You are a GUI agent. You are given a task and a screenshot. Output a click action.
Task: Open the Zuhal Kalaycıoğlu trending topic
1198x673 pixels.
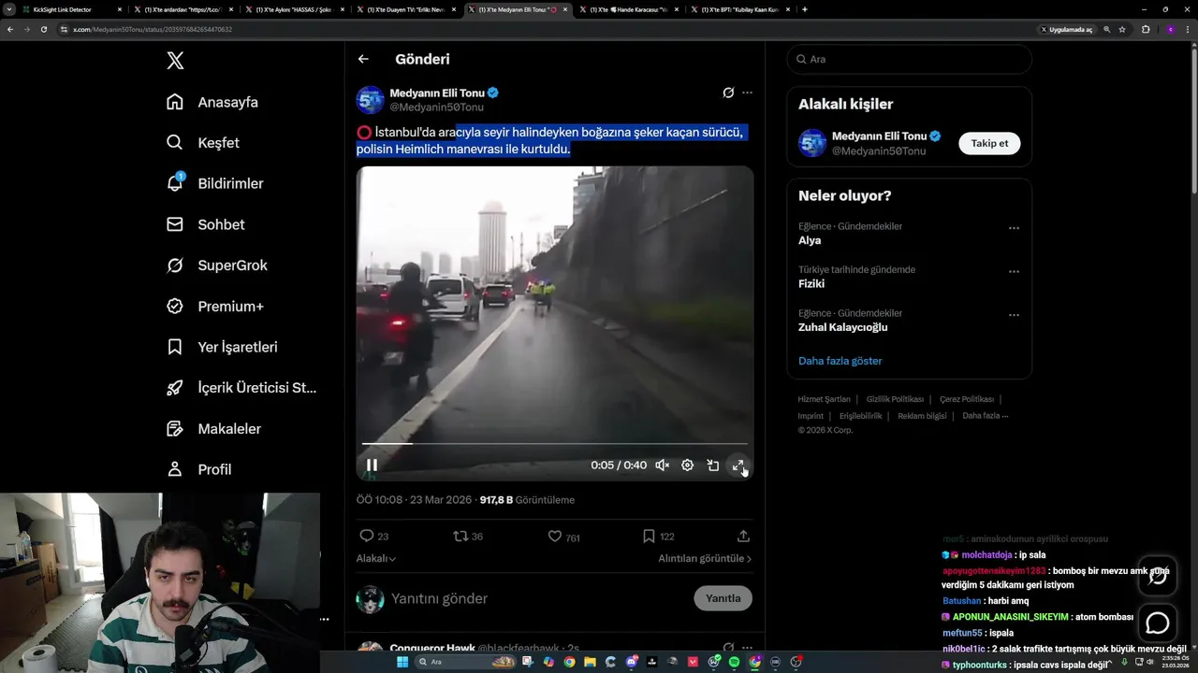click(842, 327)
